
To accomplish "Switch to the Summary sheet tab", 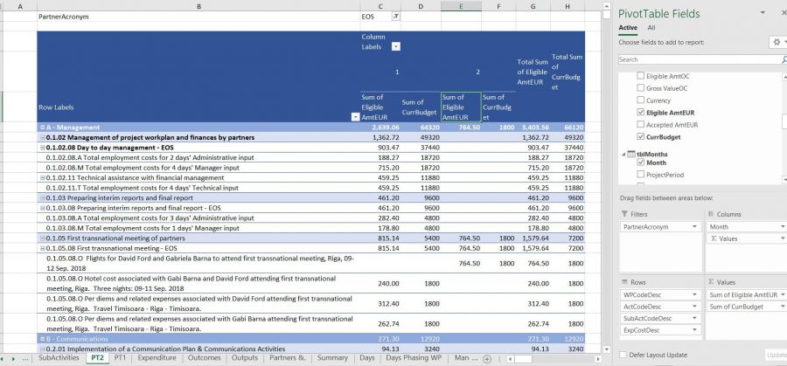I will click(332, 358).
